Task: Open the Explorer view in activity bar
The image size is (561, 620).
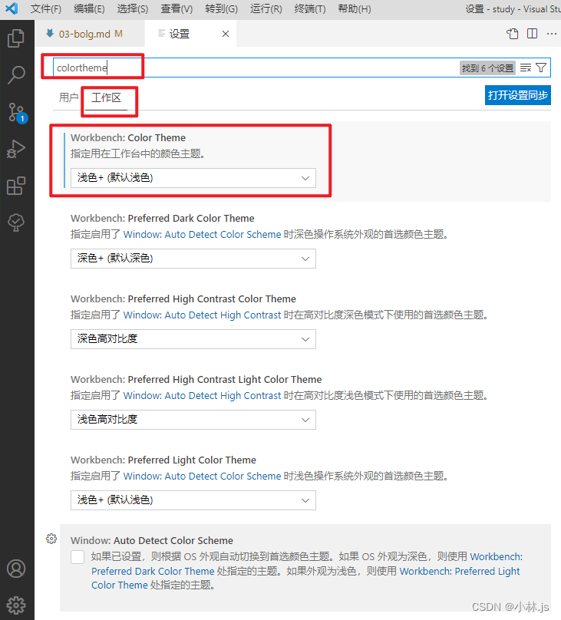Action: pyautogui.click(x=16, y=38)
